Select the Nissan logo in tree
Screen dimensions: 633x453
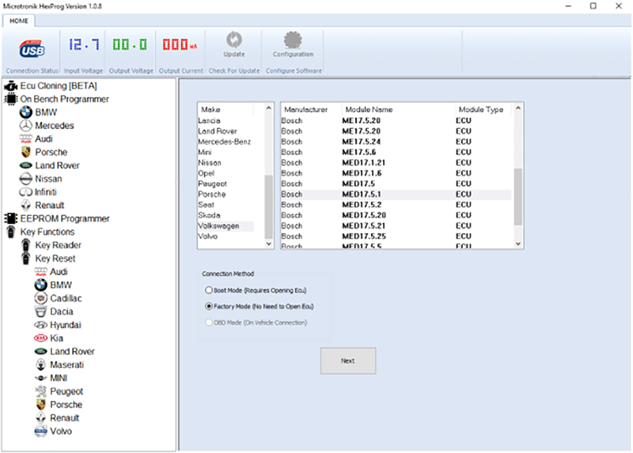tap(26, 179)
